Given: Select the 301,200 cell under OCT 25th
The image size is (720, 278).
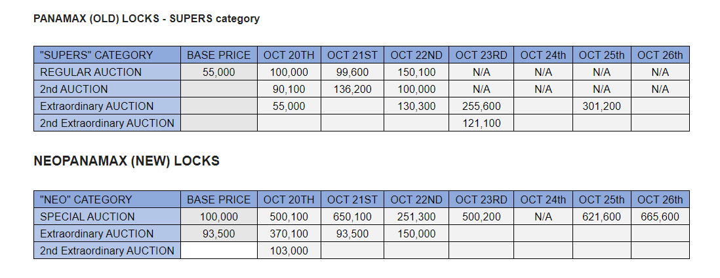Looking at the screenshot, I should tap(601, 106).
